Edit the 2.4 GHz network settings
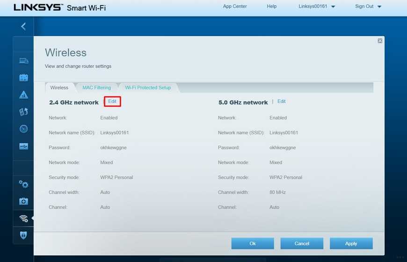 [112, 101]
